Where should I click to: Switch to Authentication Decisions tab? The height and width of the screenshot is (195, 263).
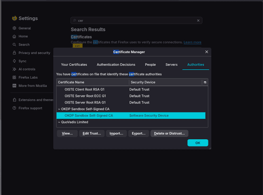(116, 65)
